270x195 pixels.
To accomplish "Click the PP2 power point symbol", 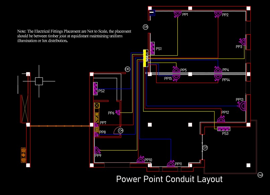I will pos(218,14).
